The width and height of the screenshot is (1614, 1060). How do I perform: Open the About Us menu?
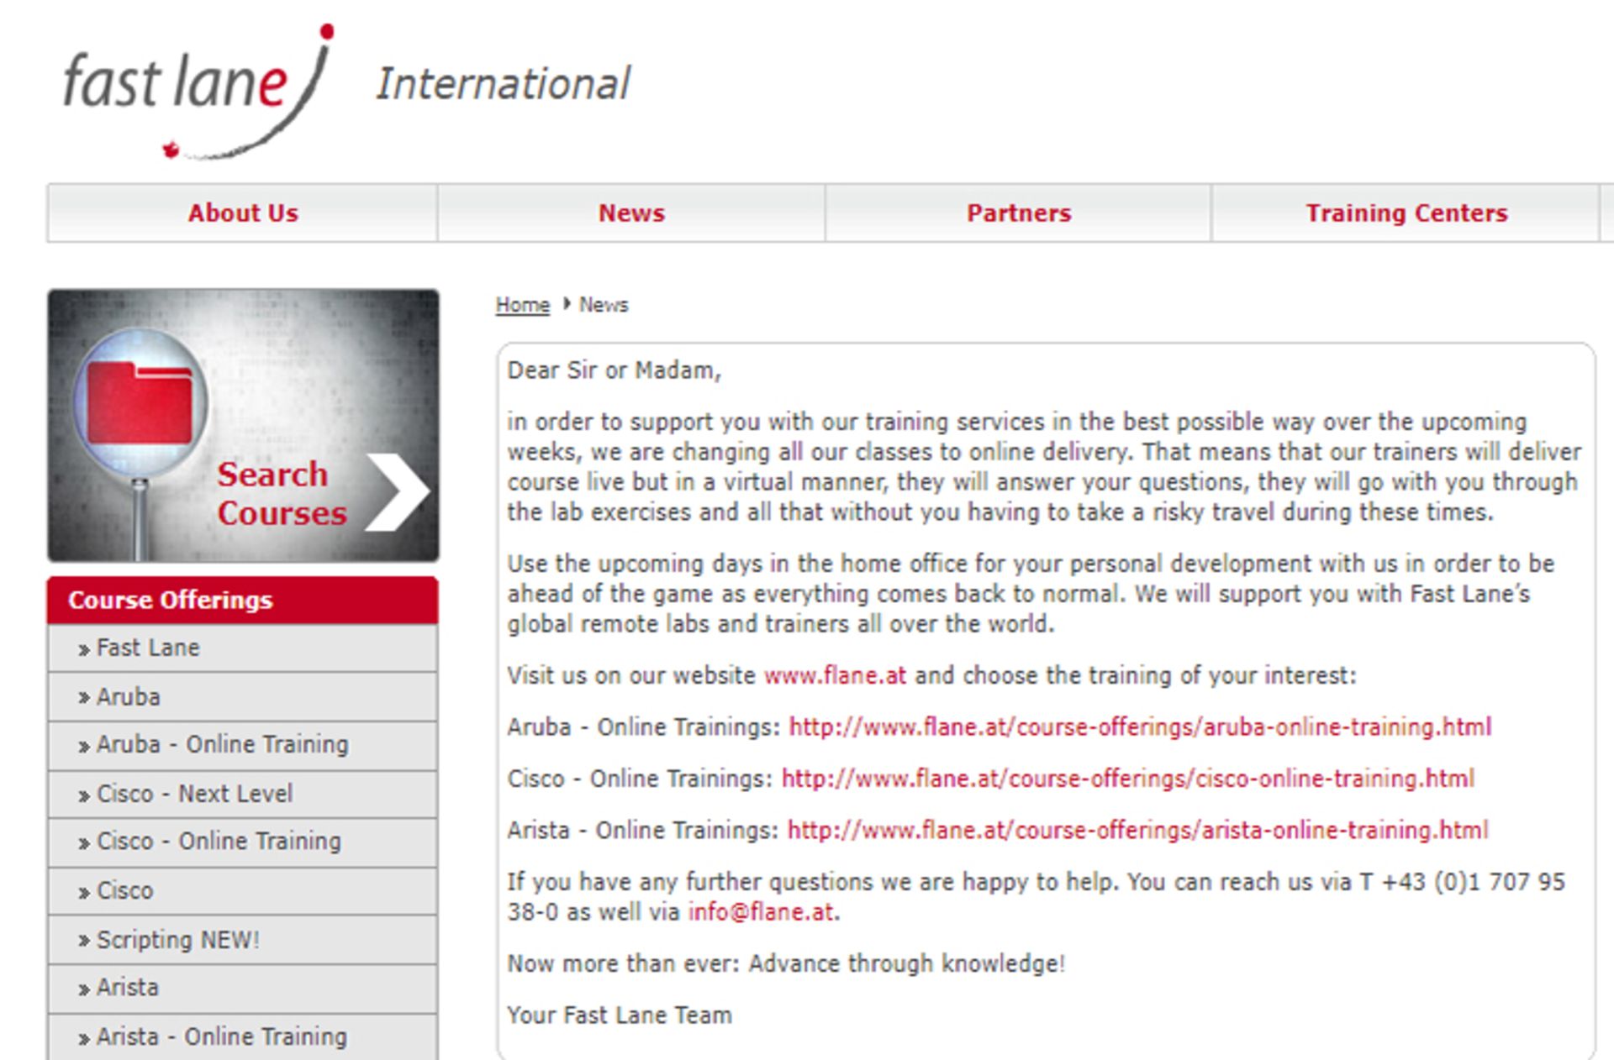(243, 213)
